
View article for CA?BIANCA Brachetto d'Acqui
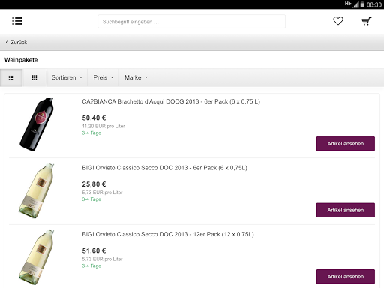coord(346,144)
